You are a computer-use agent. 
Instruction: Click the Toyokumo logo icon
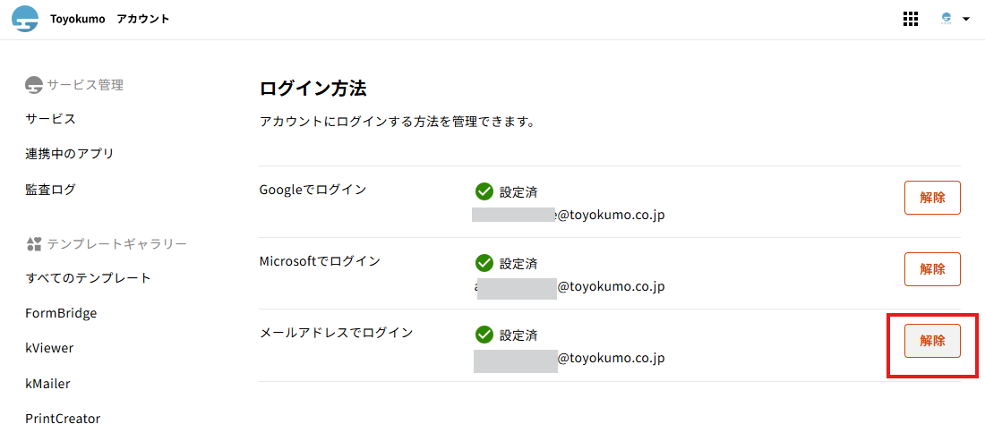point(25,19)
